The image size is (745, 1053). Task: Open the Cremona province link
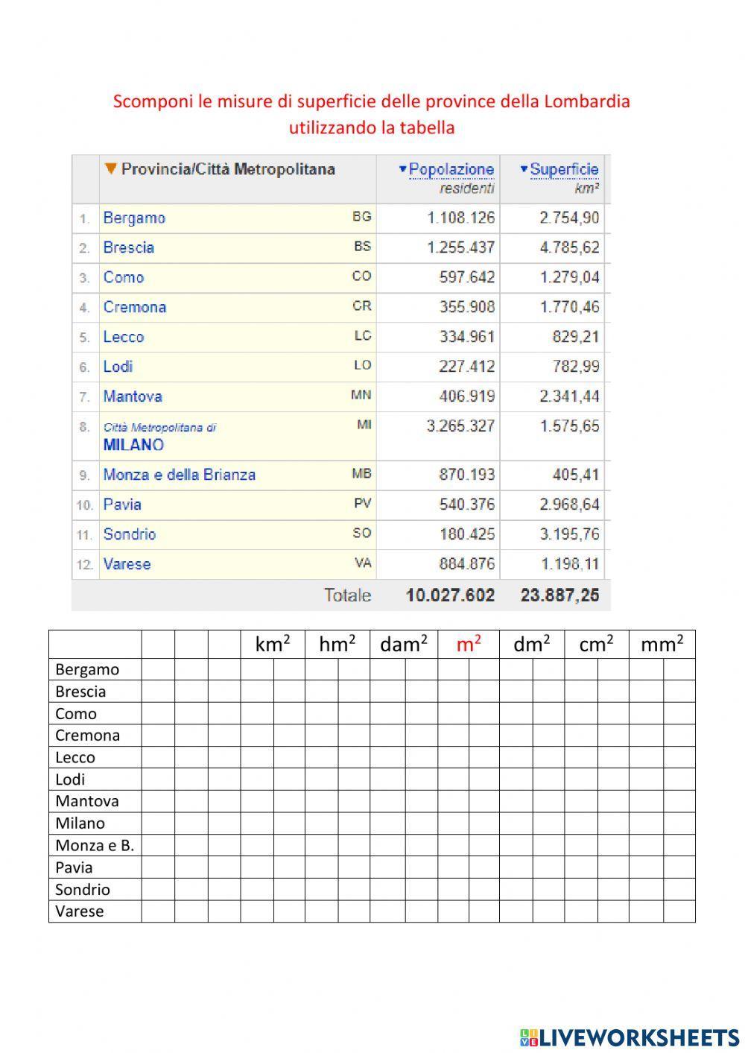(x=135, y=307)
